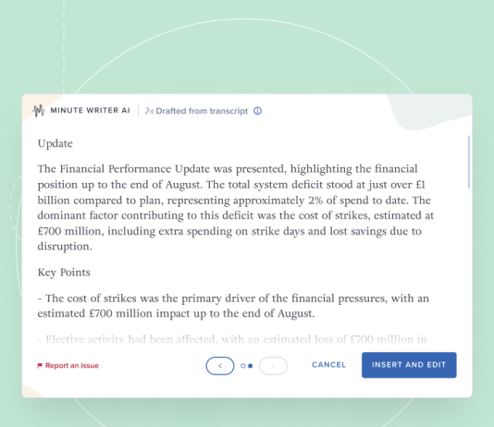Go to the previous draft with the left chevron
Image resolution: width=494 pixels, height=427 pixels.
220,366
